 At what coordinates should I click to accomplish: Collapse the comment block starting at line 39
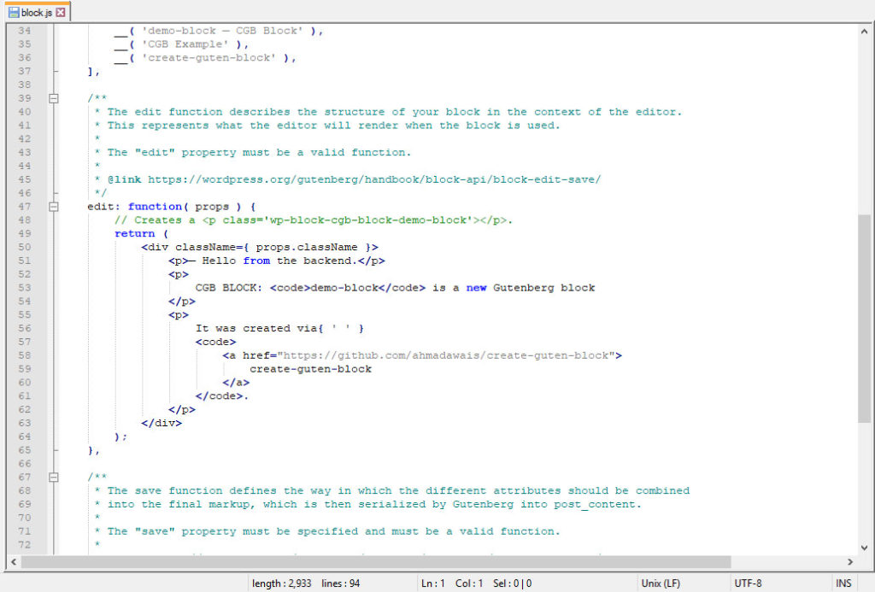click(53, 97)
